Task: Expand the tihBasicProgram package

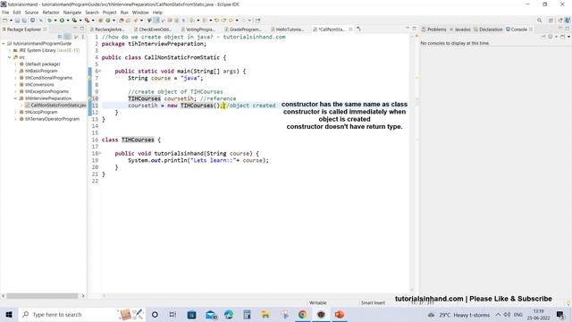Action: pyautogui.click(x=16, y=71)
